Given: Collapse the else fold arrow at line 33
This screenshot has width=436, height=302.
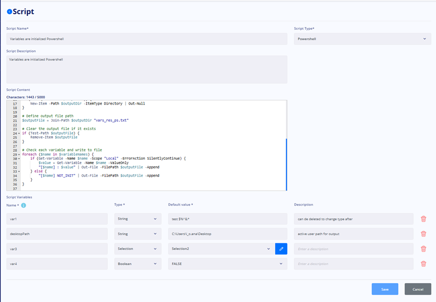Looking at the screenshot, I should coord(19,171).
